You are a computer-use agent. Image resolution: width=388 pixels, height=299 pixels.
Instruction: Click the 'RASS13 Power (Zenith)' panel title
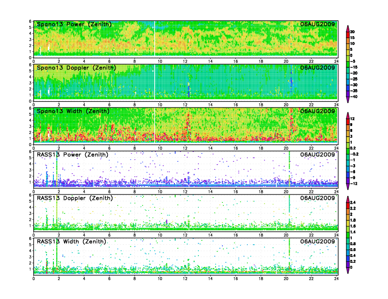click(x=73, y=155)
